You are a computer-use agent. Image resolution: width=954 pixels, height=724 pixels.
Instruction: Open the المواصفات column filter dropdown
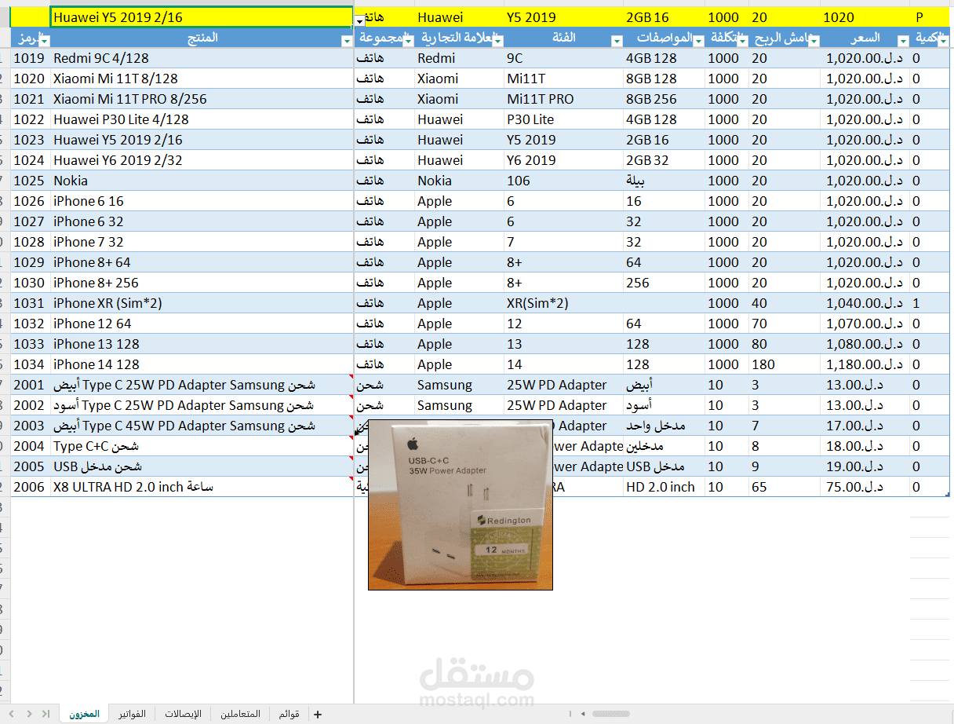(698, 40)
